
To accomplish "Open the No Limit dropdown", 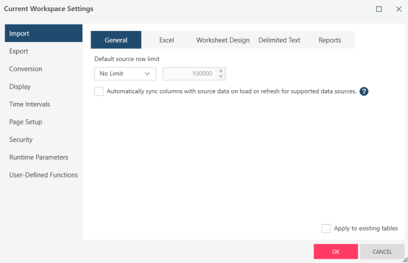I will click(x=125, y=74).
